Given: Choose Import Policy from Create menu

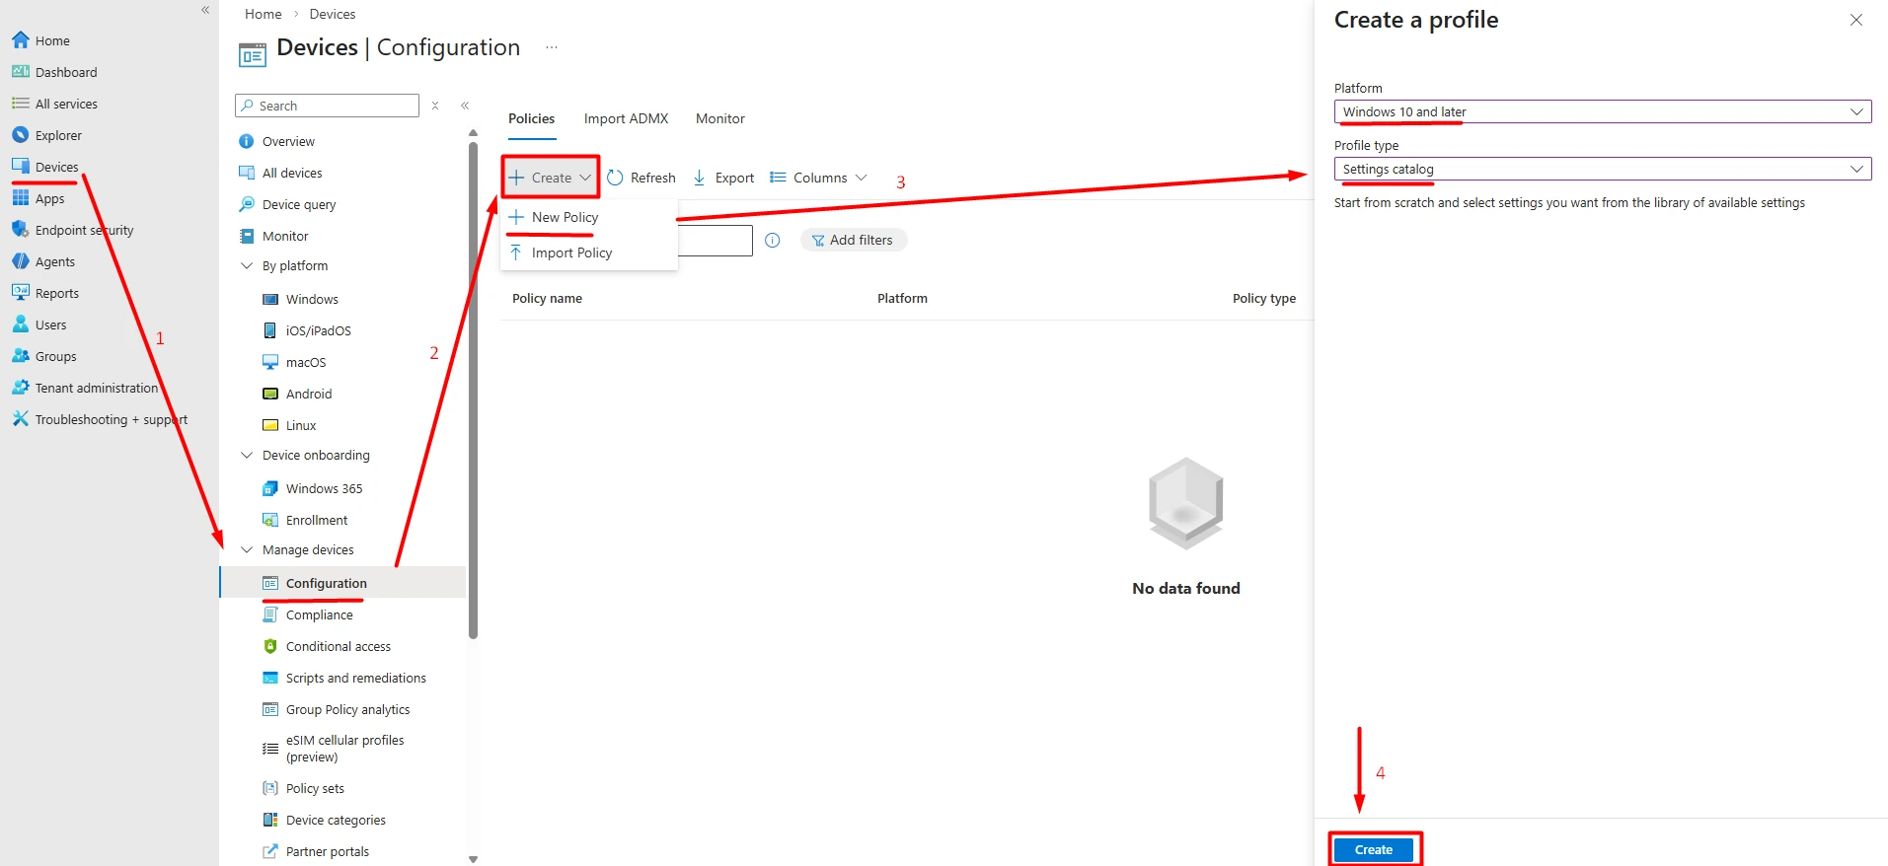Looking at the screenshot, I should [x=589, y=253].
